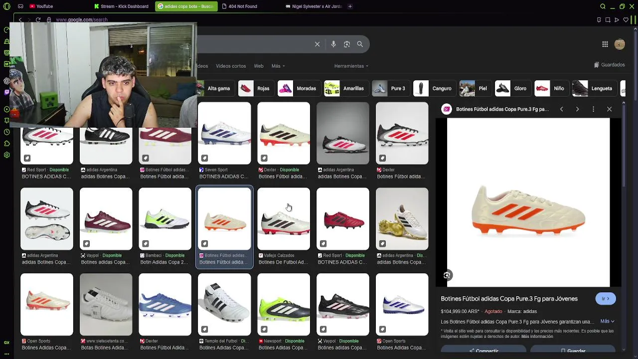The width and height of the screenshot is (638, 359).
Task: Open the Más información link
Action: pos(537,337)
